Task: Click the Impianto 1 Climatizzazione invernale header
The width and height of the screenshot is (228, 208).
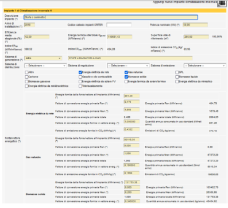Action: [115, 11]
